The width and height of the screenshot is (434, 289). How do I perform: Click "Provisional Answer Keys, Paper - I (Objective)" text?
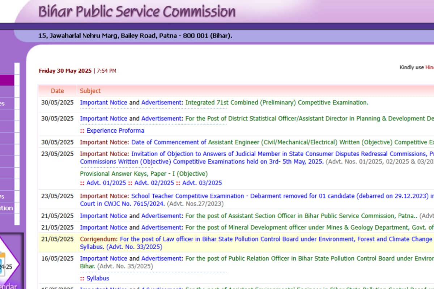click(x=144, y=174)
